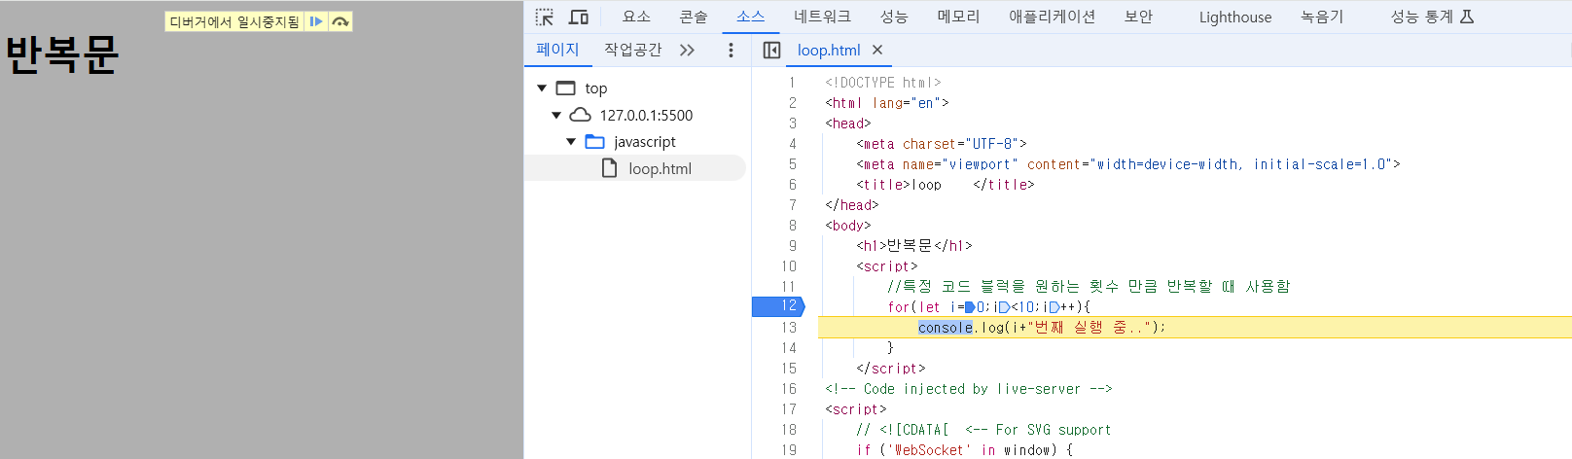The image size is (1572, 459).
Task: Open the Lighthouse tab
Action: tap(1234, 17)
